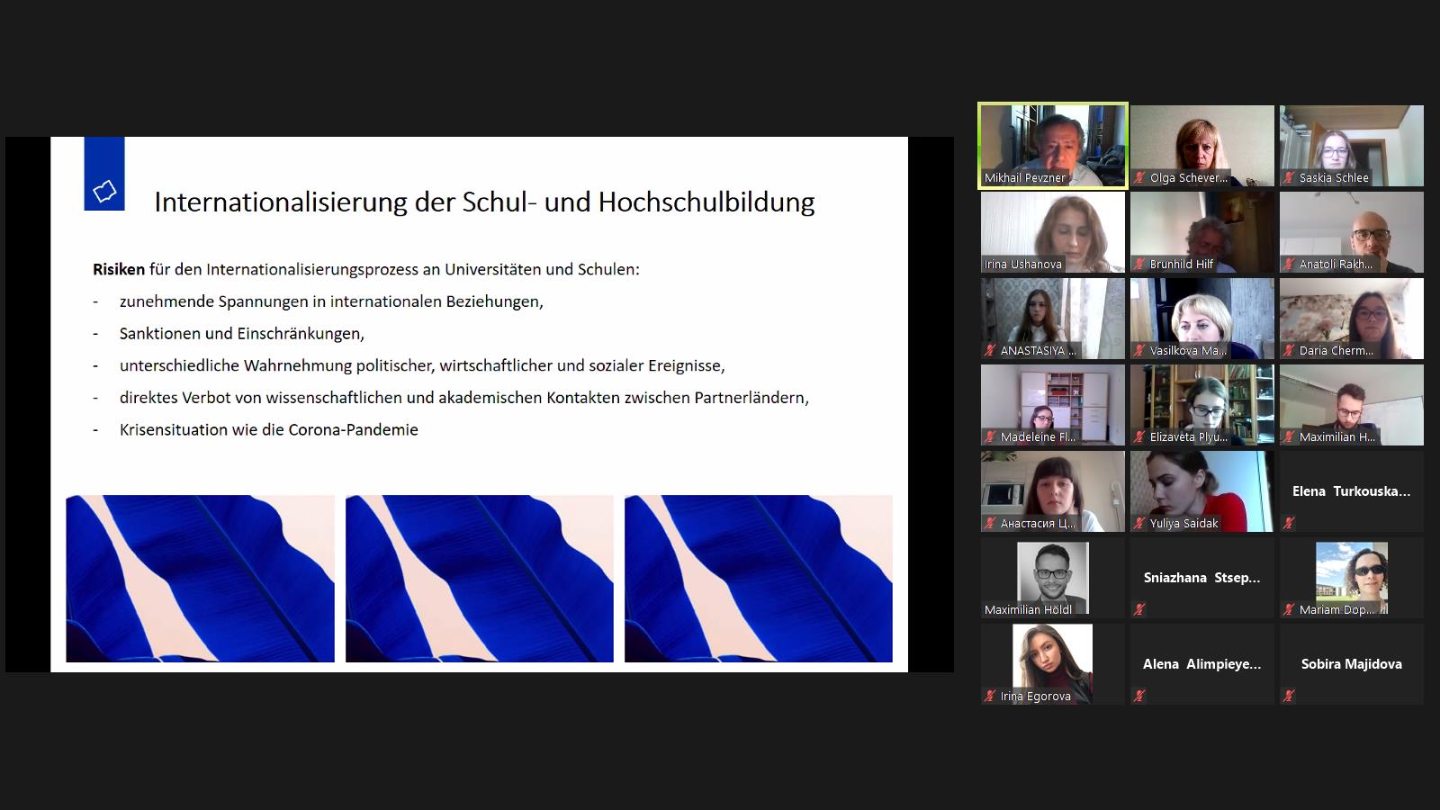Image resolution: width=1440 pixels, height=810 pixels.
Task: Select ANASTASIYA's video tile
Action: (1053, 319)
